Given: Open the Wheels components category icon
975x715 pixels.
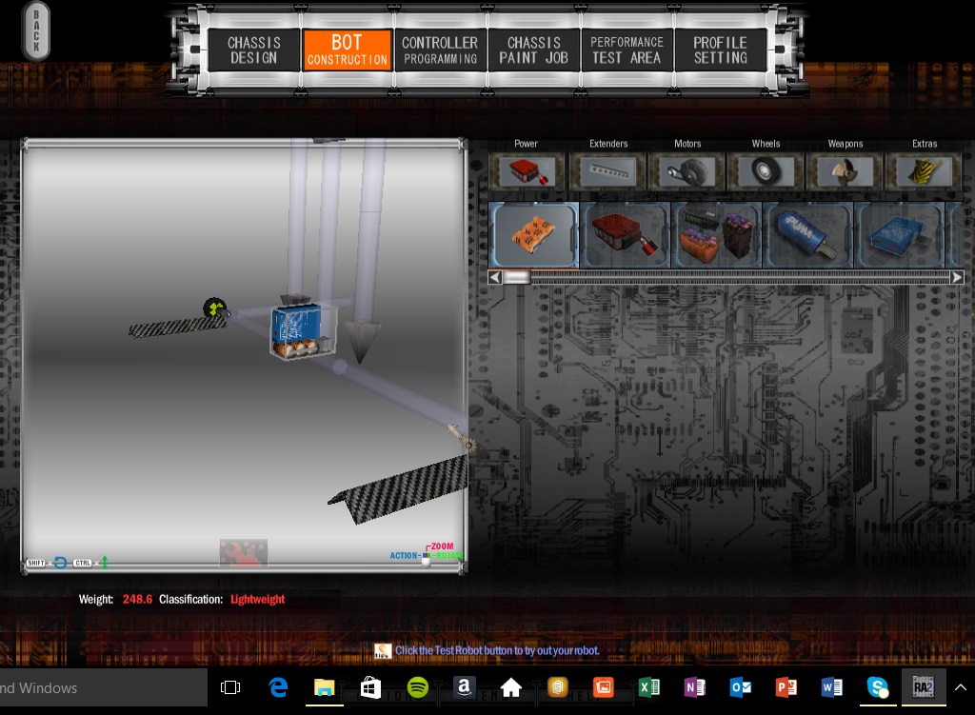Looking at the screenshot, I should 766,171.
